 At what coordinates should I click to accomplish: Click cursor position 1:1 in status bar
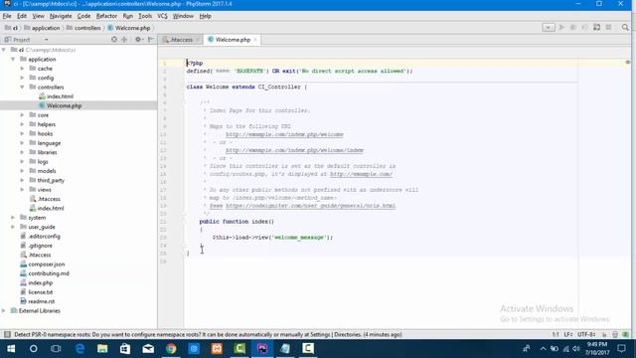pos(556,334)
